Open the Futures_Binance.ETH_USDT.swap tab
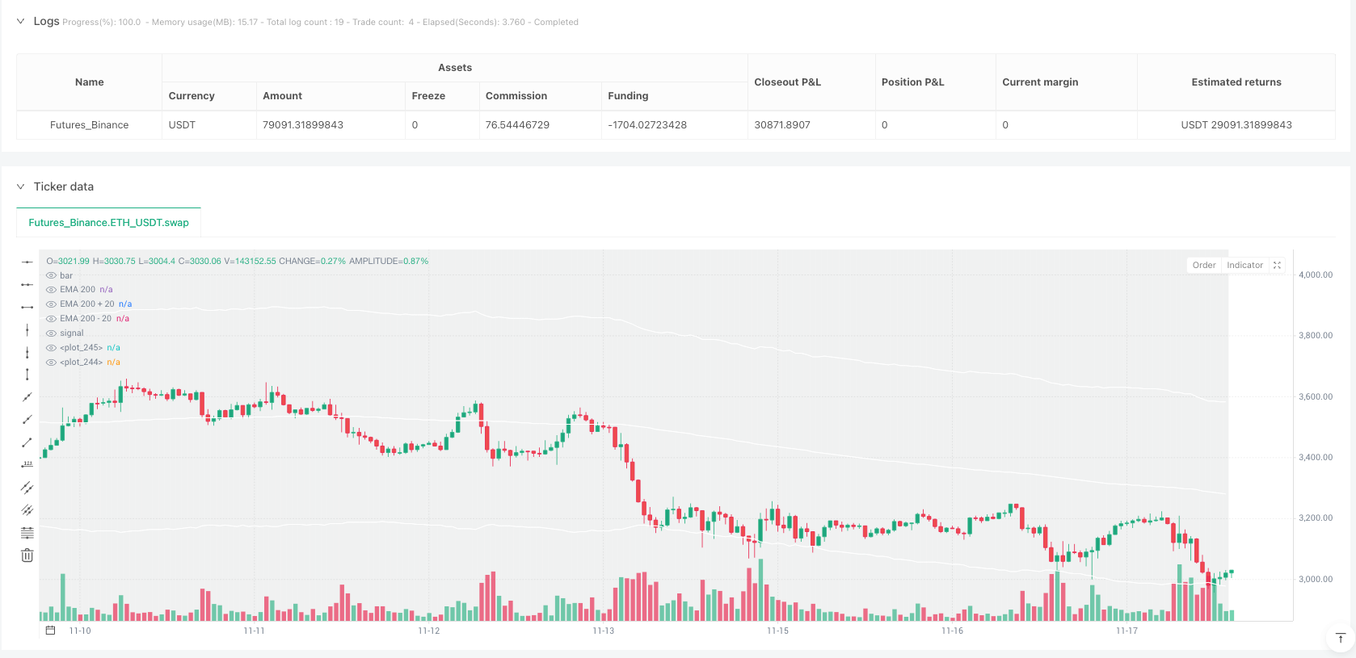This screenshot has width=1356, height=658. [108, 223]
